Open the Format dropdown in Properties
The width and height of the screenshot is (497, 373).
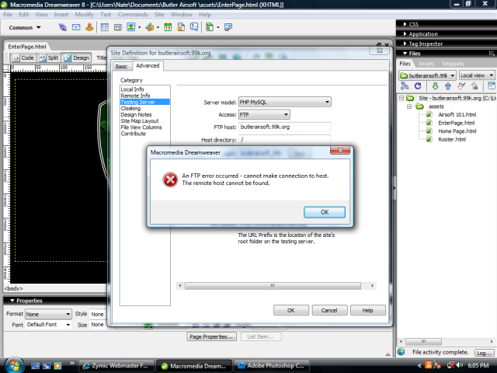[x=48, y=314]
